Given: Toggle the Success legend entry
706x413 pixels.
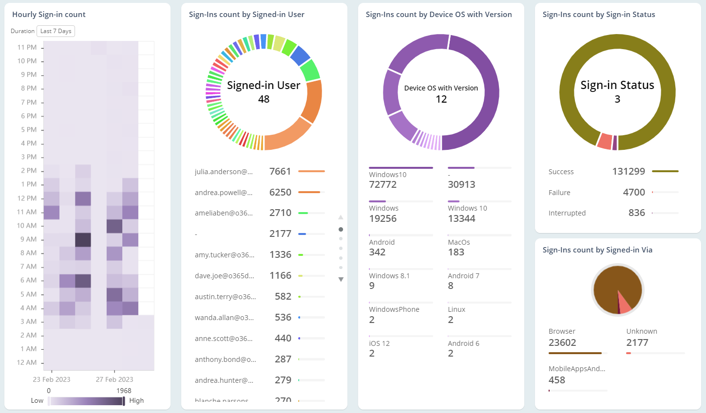Looking at the screenshot, I should [561, 171].
